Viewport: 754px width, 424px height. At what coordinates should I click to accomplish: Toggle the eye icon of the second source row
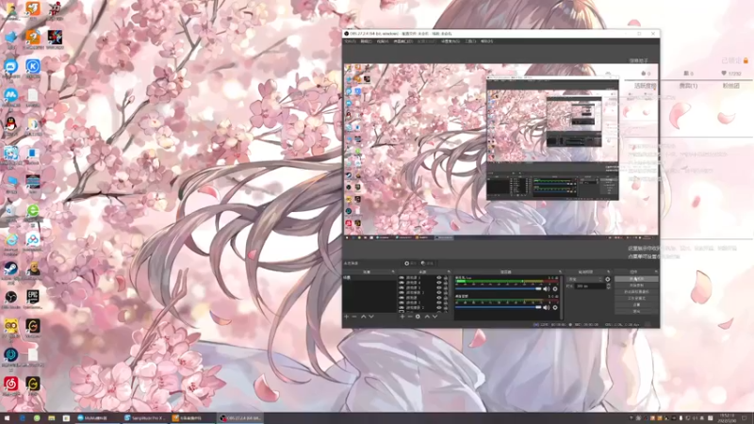coord(438,284)
